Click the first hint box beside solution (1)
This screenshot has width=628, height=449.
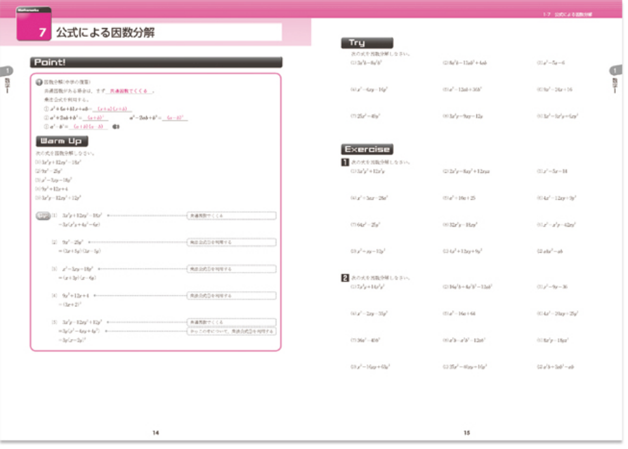231,216
